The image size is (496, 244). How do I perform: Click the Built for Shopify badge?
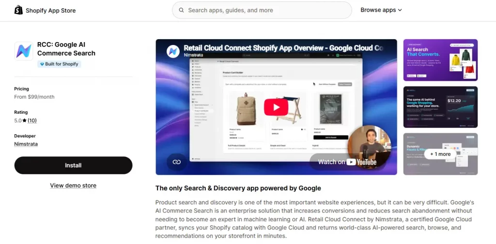pyautogui.click(x=59, y=64)
